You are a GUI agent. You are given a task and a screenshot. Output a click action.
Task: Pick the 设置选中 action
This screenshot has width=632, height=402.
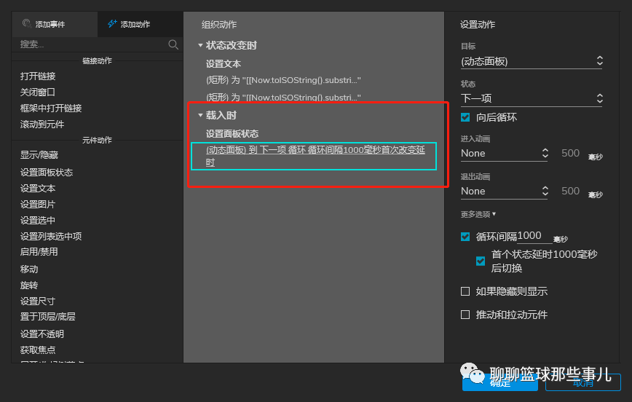[37, 221]
